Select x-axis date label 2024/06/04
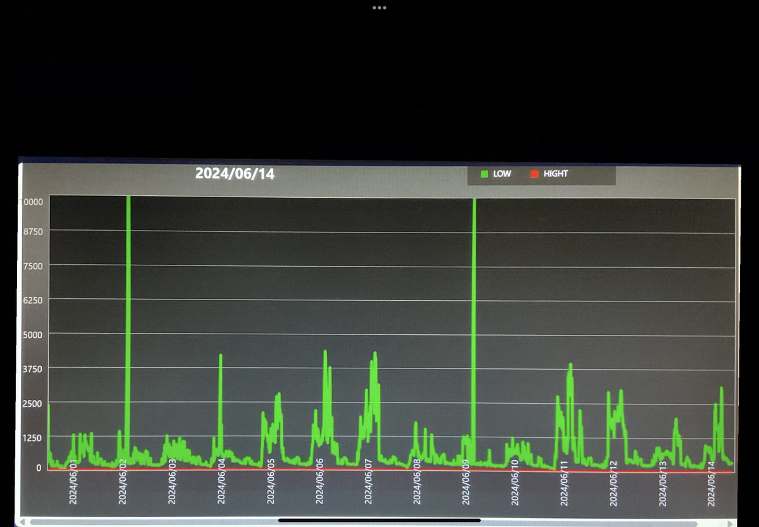The width and height of the screenshot is (759, 527). (x=221, y=482)
